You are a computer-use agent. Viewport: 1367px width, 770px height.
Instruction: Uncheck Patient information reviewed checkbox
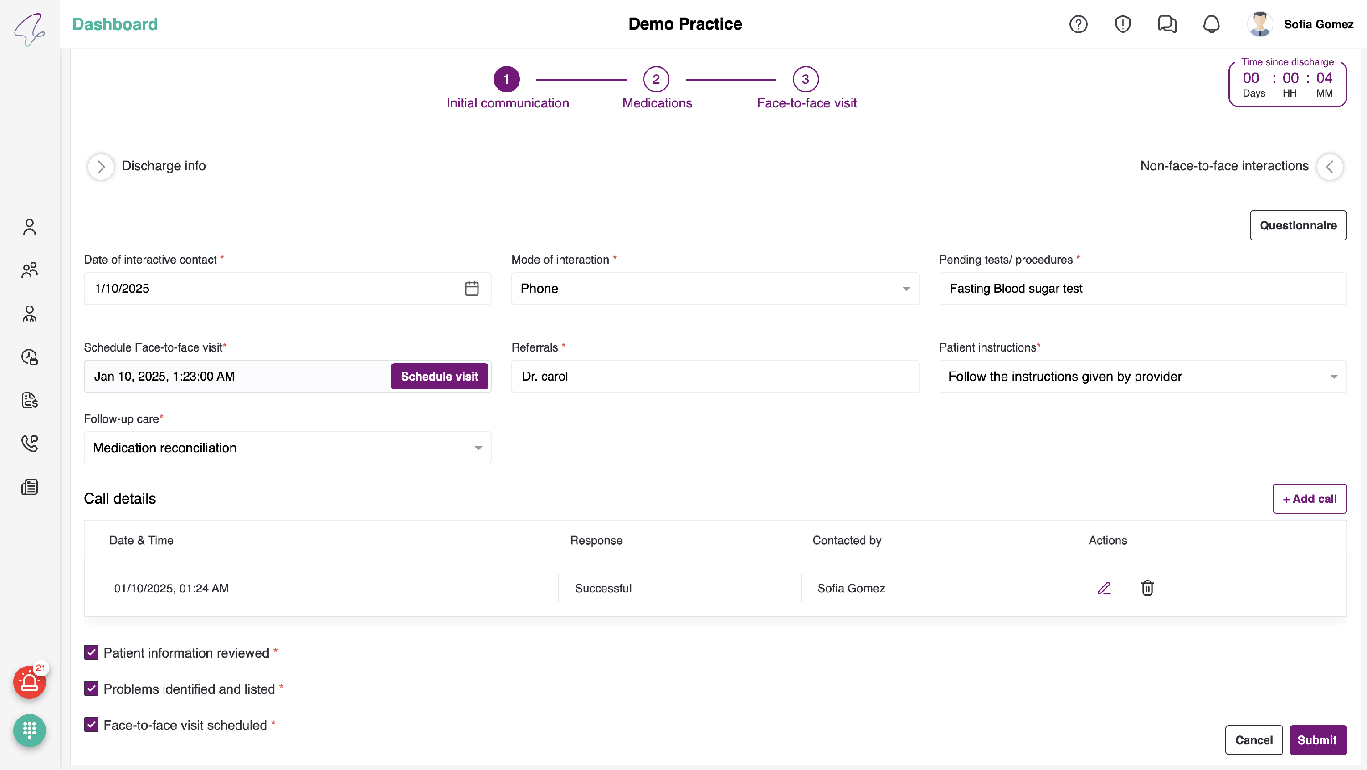click(91, 652)
